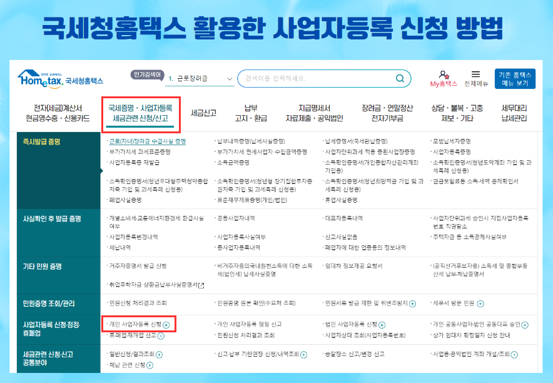Open 납부내역증명(납세사실증명) link
Image resolution: width=553 pixels, height=383 pixels.
(x=251, y=141)
